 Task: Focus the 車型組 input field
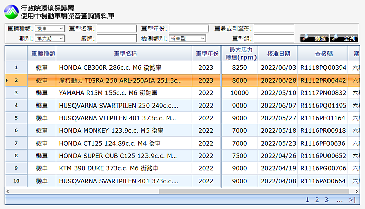click(x=274, y=38)
